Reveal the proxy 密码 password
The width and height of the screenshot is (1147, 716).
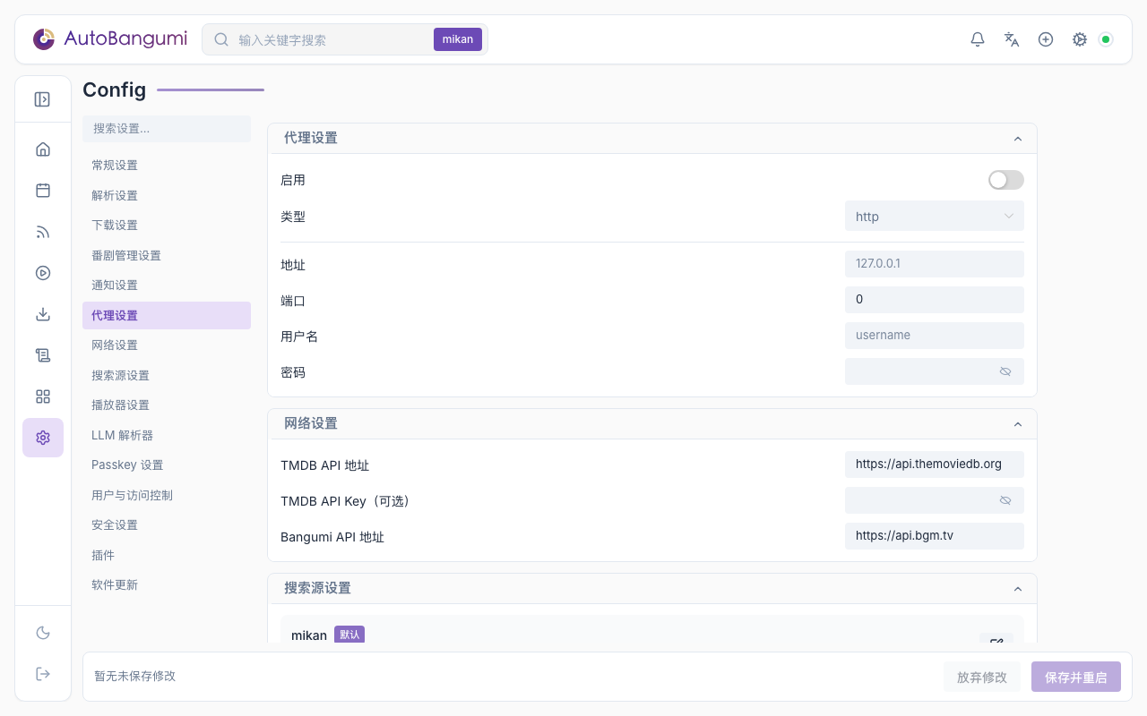[1005, 371]
